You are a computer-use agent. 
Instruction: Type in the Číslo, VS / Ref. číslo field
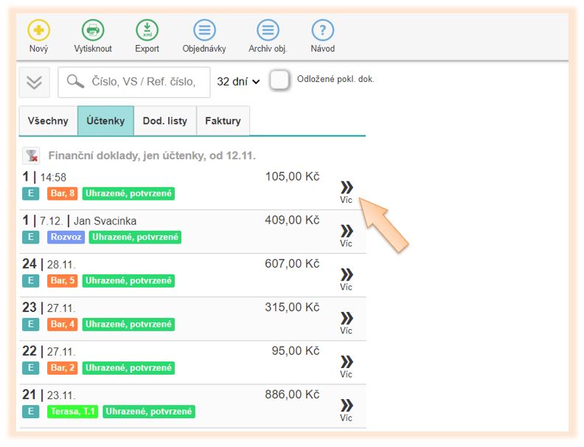[144, 82]
